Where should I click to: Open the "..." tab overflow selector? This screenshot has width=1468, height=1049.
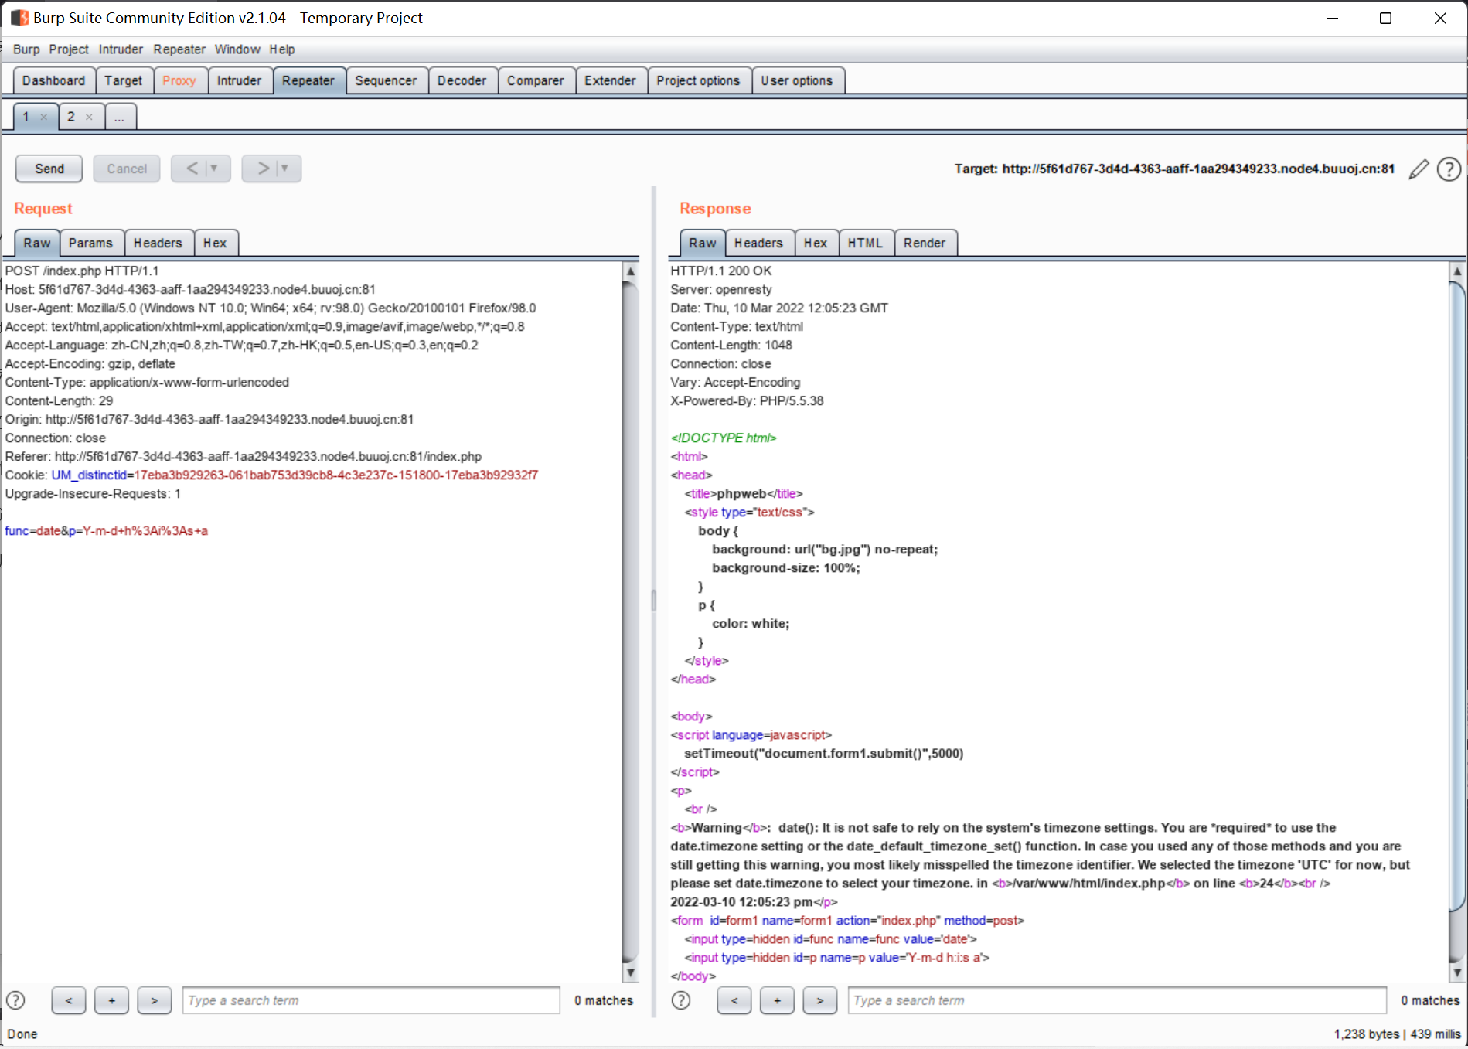[x=119, y=116]
